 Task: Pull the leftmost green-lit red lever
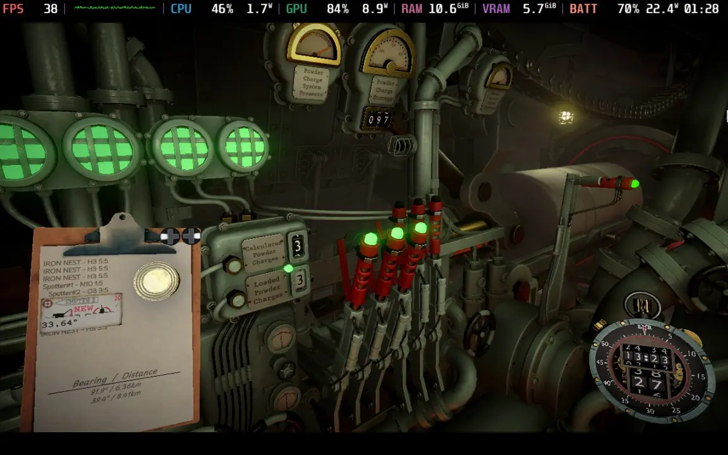(x=365, y=269)
